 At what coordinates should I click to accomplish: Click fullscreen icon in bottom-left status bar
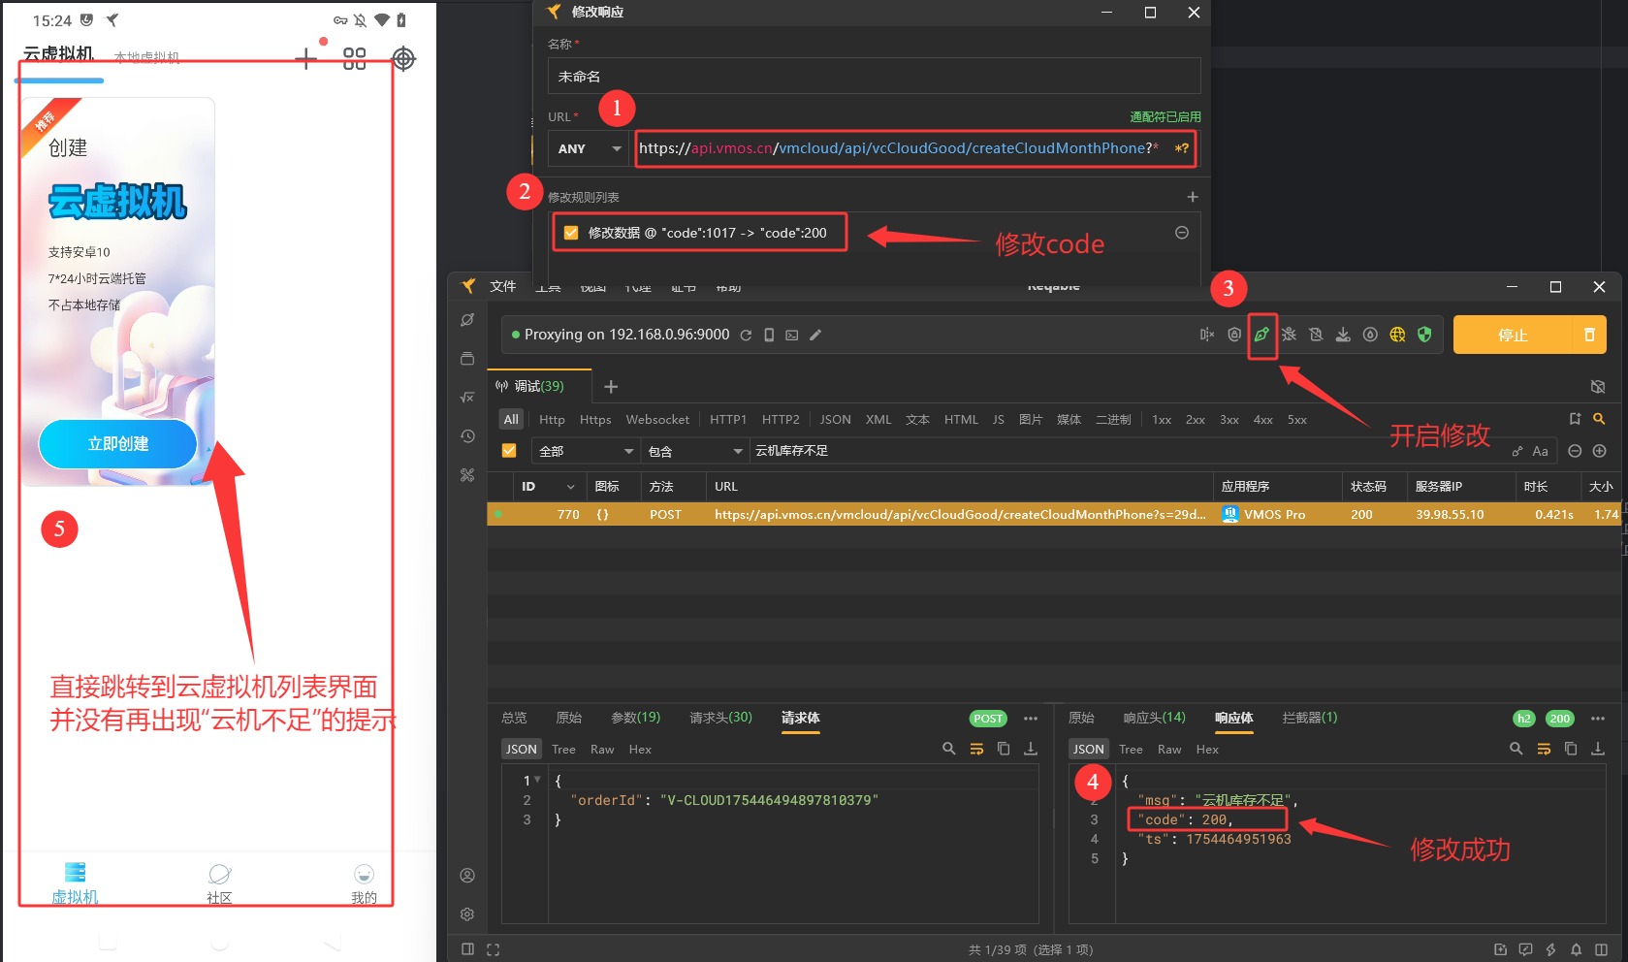tap(493, 949)
